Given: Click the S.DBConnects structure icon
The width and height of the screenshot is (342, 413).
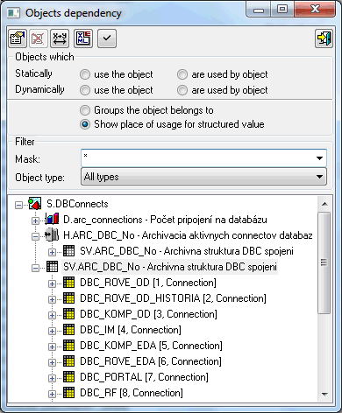Looking at the screenshot, I should point(35,204).
